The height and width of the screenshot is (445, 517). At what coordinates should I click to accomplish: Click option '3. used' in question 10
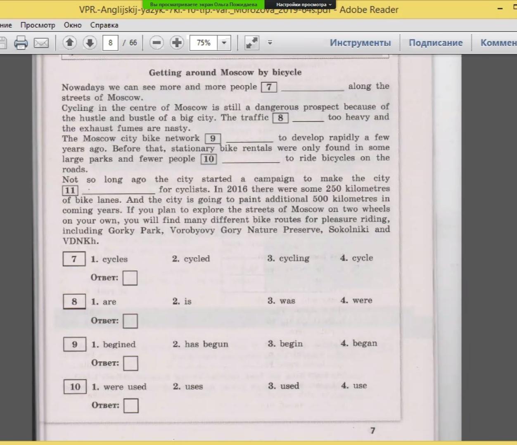tap(284, 386)
